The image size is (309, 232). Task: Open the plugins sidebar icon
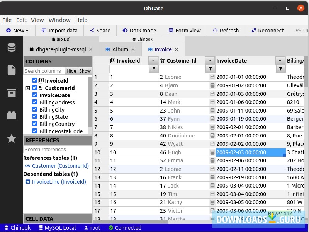tap(12, 115)
